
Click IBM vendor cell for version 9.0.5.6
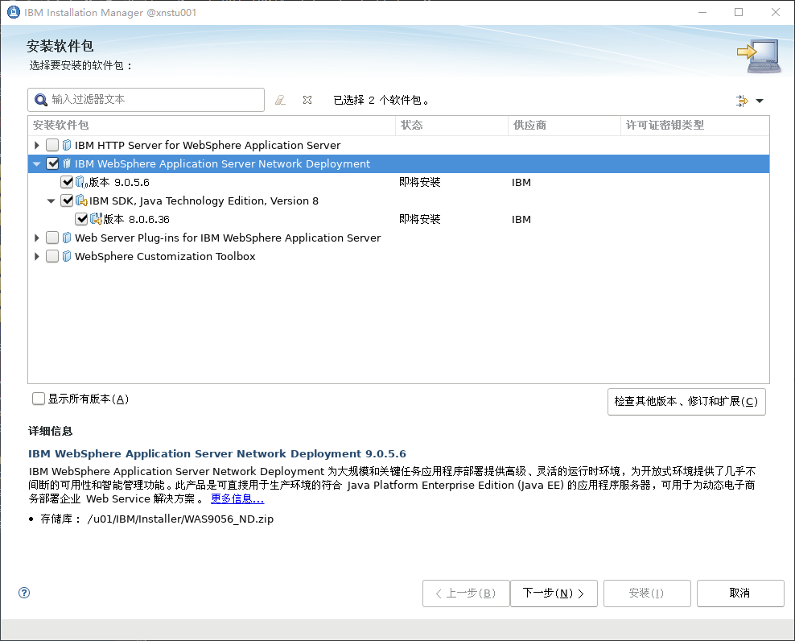[x=521, y=182]
